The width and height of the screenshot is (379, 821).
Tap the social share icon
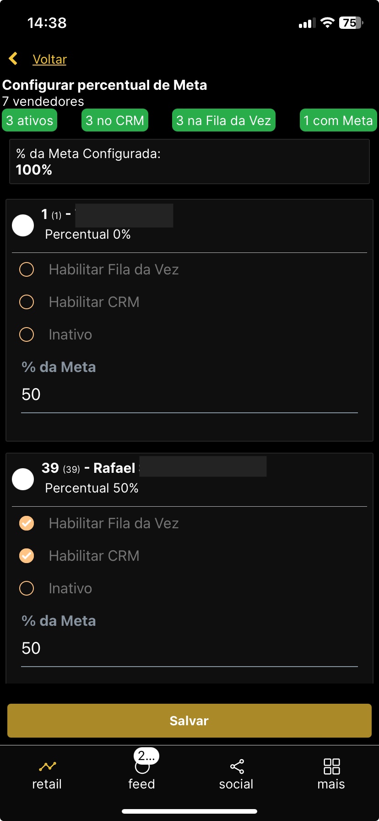237,766
